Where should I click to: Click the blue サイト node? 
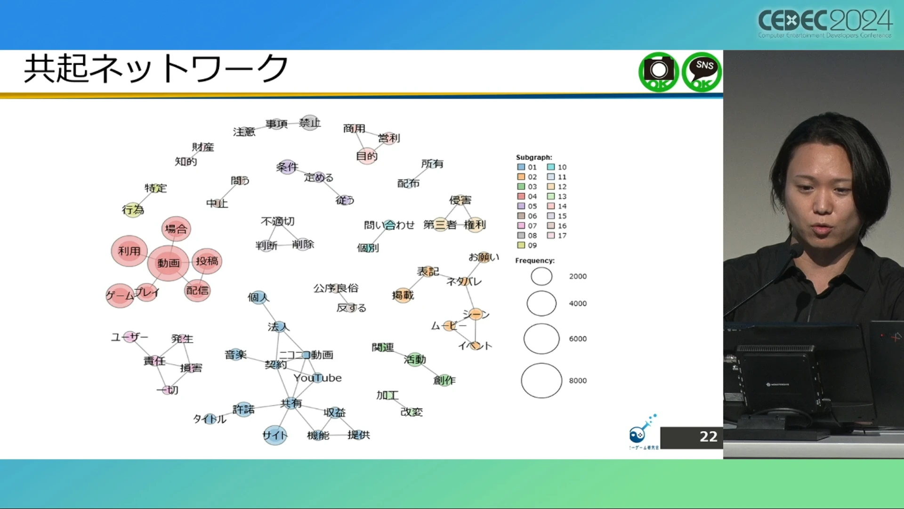coord(274,435)
